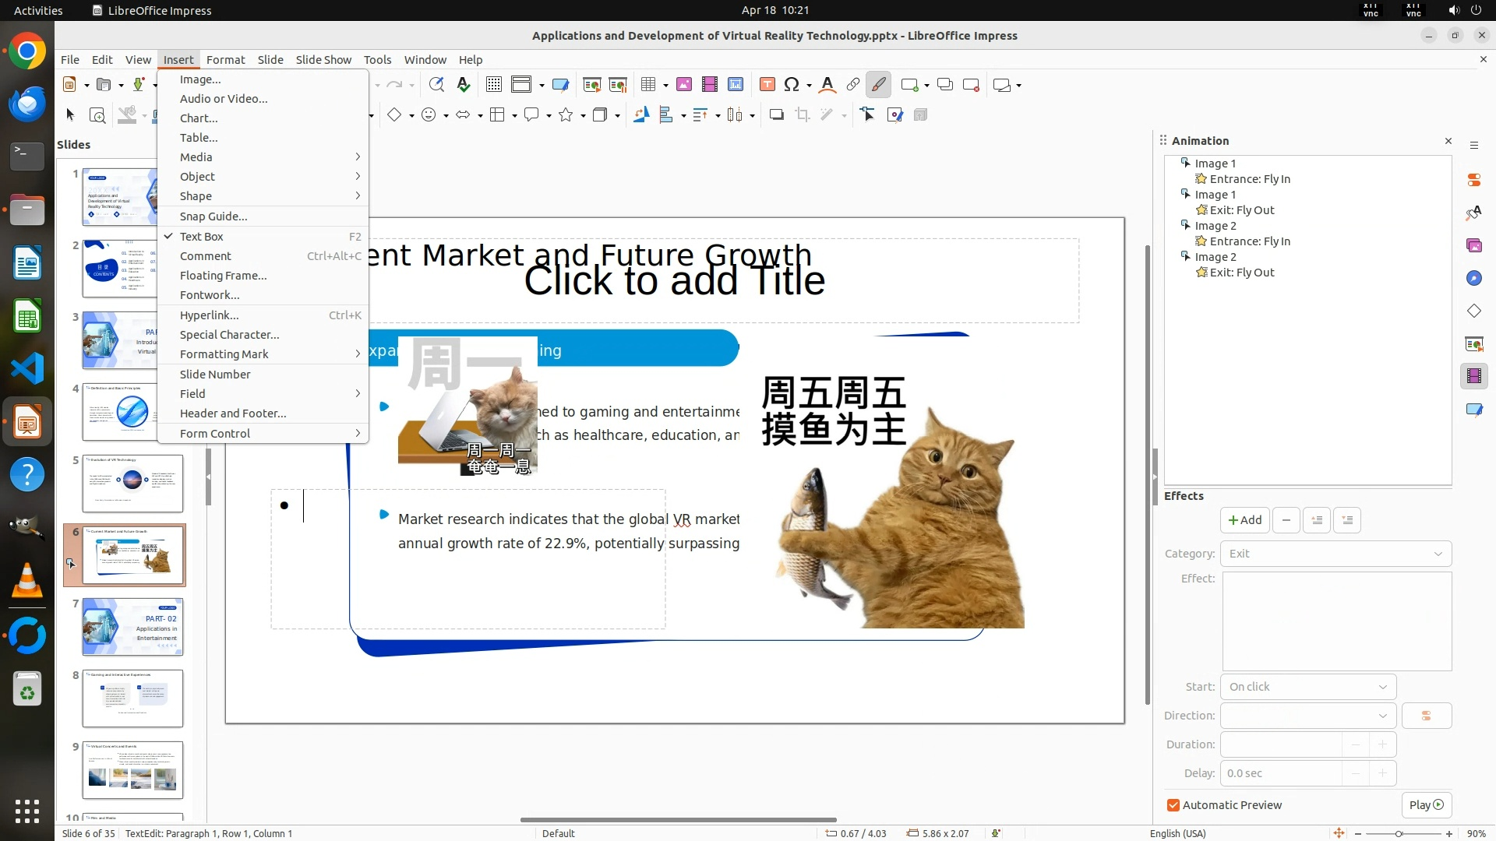This screenshot has width=1496, height=841.
Task: Click the zoom slider in status bar
Action: [x=1399, y=834]
